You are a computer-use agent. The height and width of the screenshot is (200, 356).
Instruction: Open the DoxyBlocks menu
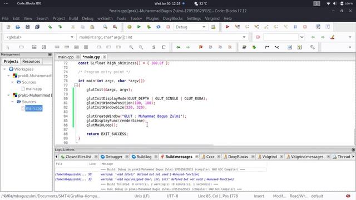click(x=172, y=18)
